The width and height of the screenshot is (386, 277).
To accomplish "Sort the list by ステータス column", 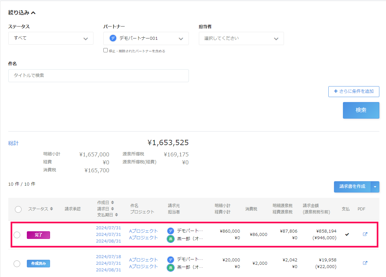I will point(51,209).
